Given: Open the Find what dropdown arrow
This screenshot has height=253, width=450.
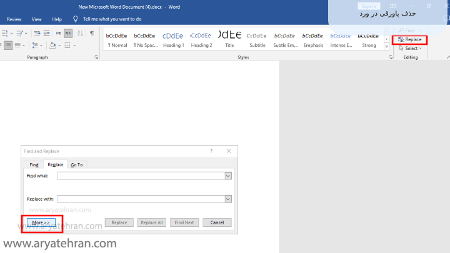Looking at the screenshot, I should pyautogui.click(x=228, y=176).
